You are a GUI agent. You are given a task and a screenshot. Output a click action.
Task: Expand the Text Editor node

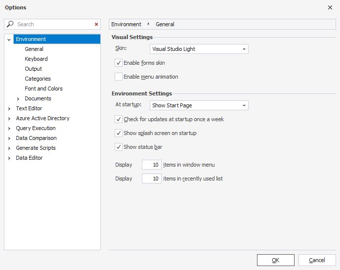9,108
